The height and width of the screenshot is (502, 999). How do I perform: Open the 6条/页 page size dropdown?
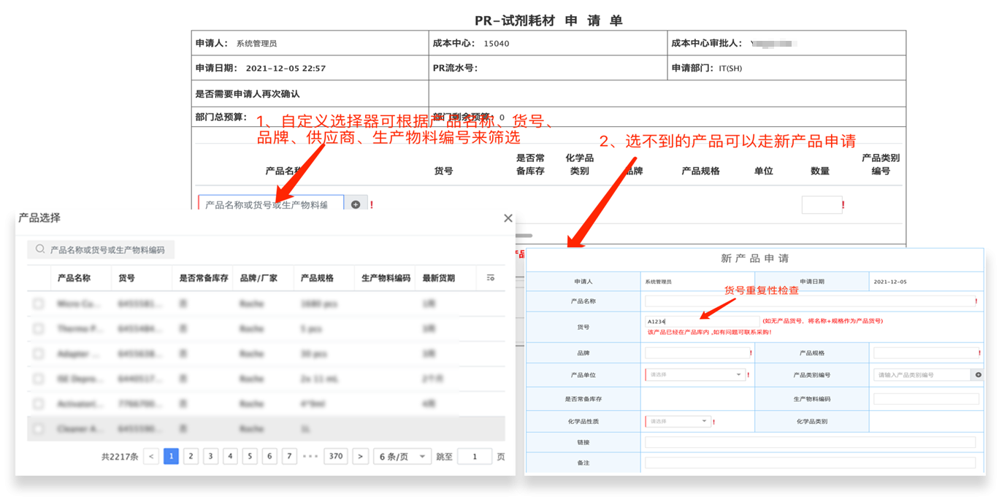point(402,457)
